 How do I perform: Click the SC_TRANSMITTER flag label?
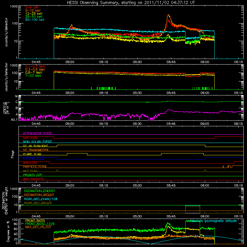[36, 150]
